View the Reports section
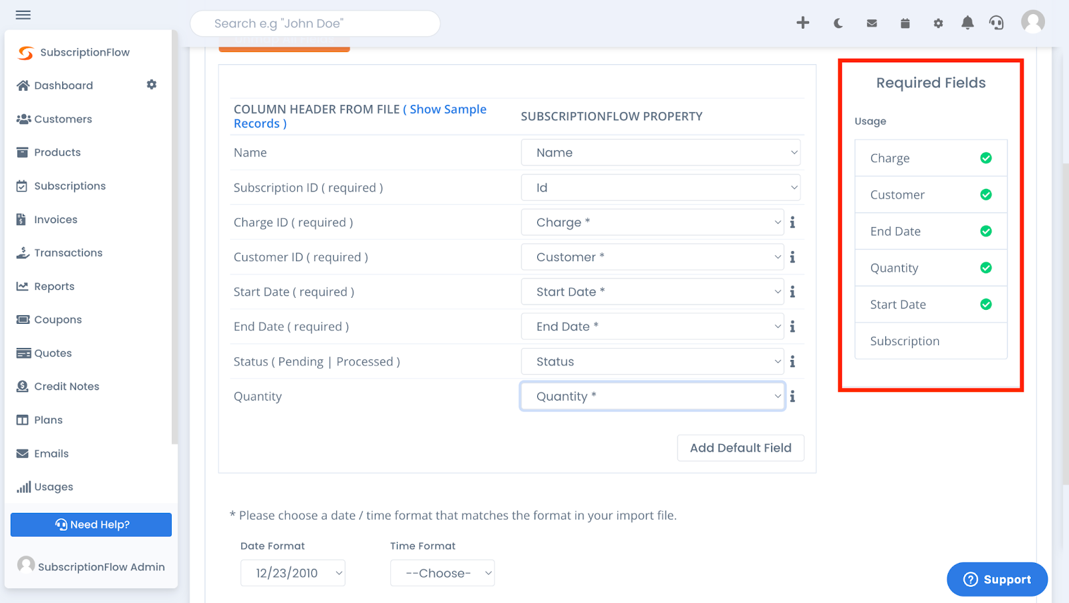The image size is (1069, 603). click(x=54, y=286)
